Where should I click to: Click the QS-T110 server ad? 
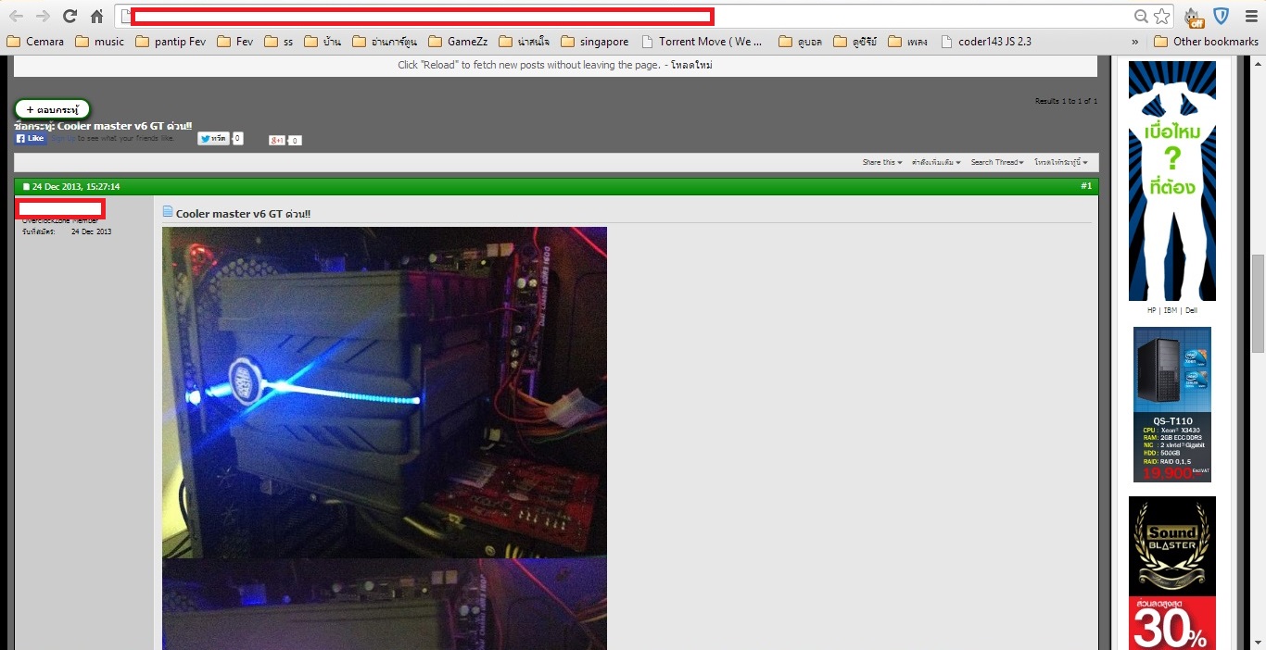[1172, 405]
